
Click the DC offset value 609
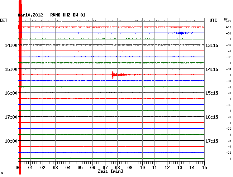229,27
